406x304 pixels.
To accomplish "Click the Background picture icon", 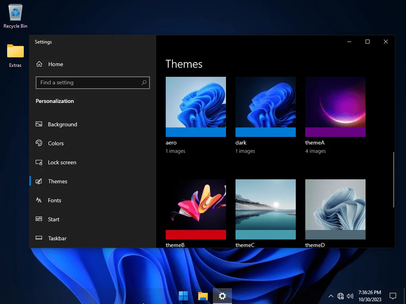I will [39, 124].
